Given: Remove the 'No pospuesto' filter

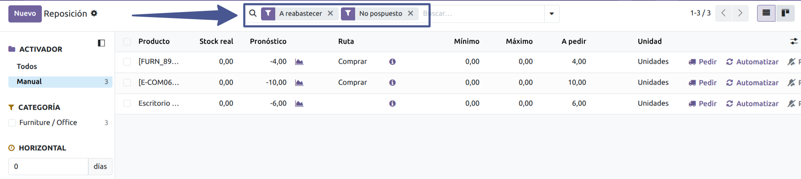Looking at the screenshot, I should point(411,13).
